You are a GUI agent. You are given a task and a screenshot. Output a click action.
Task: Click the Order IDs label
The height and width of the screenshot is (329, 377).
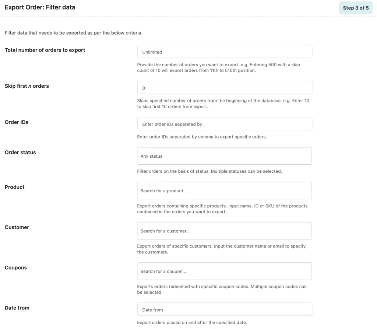click(17, 122)
